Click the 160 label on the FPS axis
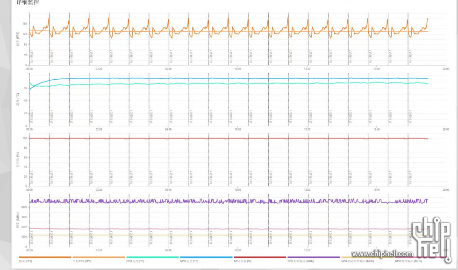The height and width of the screenshot is (270, 458). (x=25, y=24)
